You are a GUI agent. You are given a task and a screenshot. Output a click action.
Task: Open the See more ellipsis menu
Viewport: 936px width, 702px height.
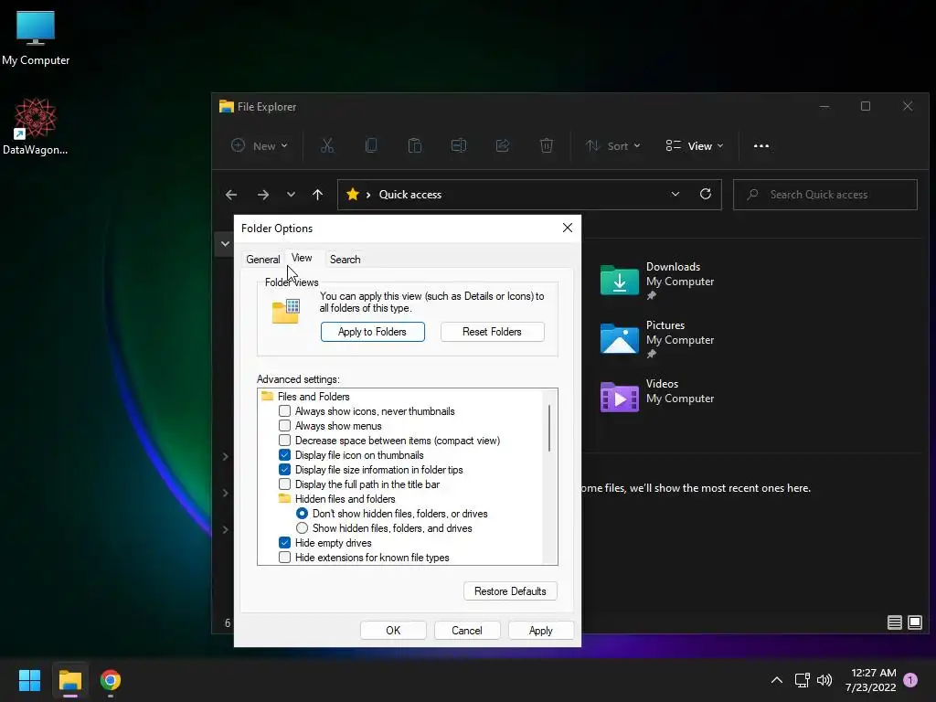click(x=761, y=145)
